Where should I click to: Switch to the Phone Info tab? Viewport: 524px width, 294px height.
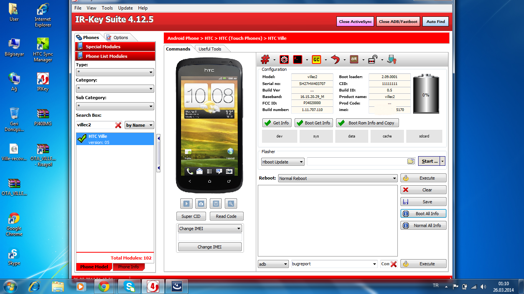(129, 267)
